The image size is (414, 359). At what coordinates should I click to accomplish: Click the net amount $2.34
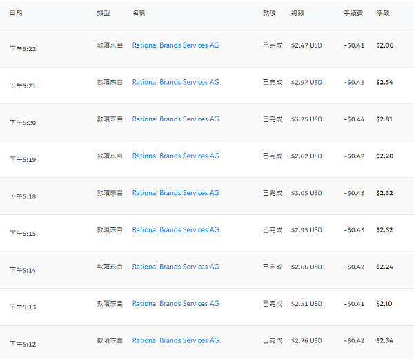(385, 340)
